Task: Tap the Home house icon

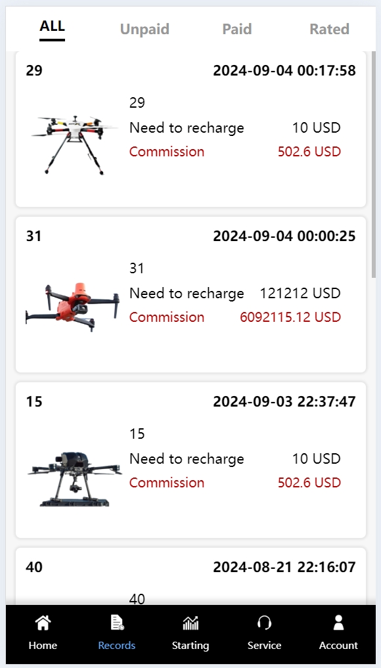Action: [43, 623]
